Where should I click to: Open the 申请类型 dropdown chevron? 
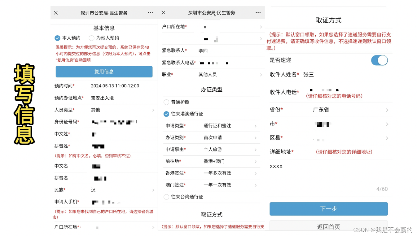[x=256, y=126]
